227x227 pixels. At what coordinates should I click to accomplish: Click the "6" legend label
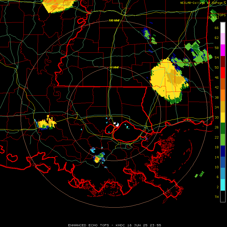point(218,177)
